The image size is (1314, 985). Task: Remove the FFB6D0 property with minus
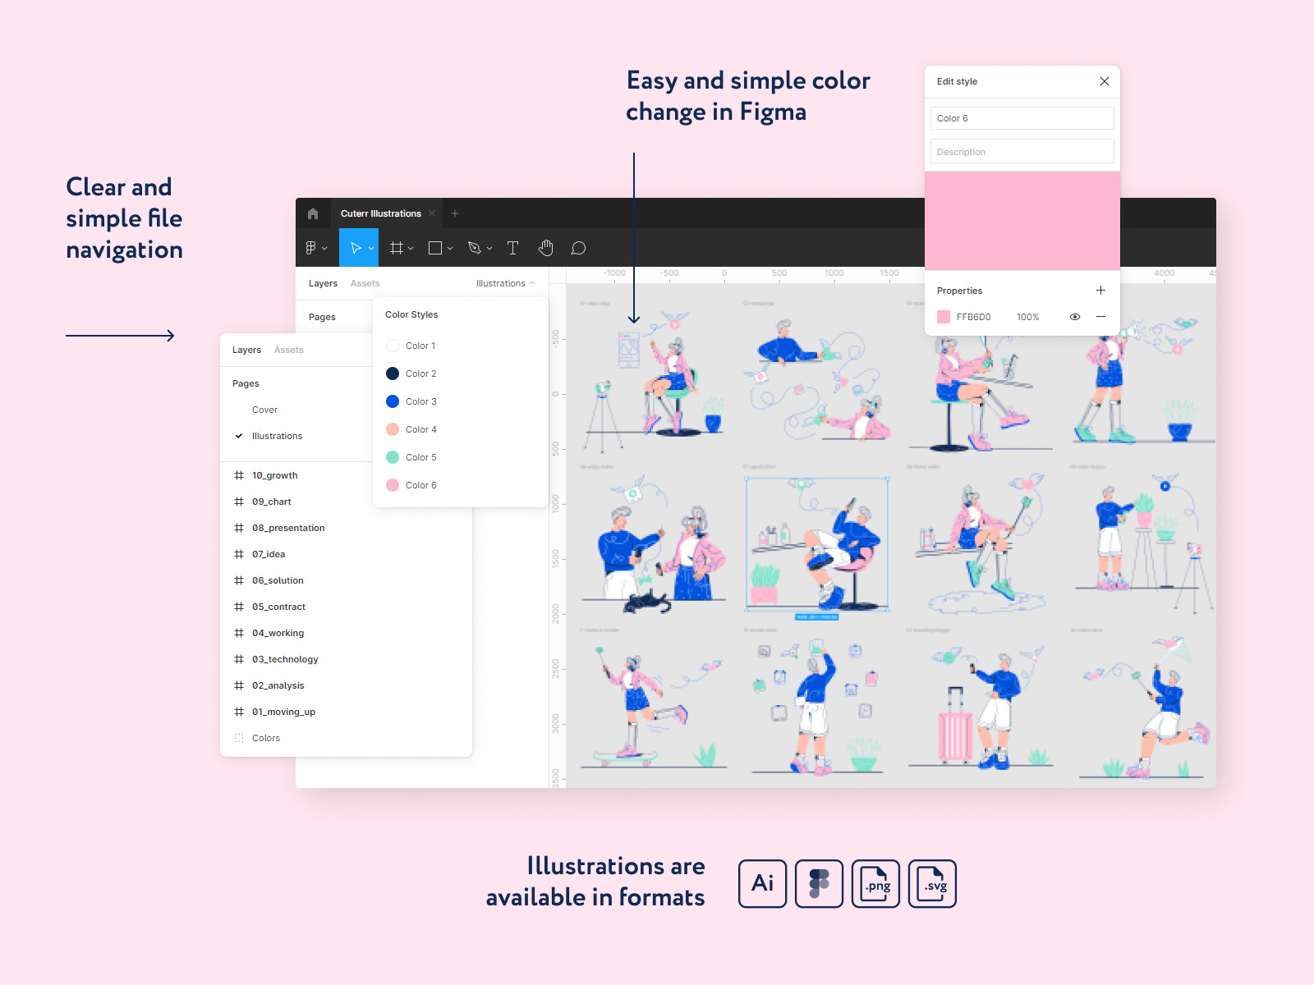point(1100,317)
